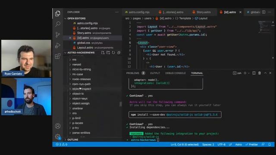Image resolution: width=276 pixels, height=155 pixels.
Task: Switch to global.css editor tab
Action: (253, 12)
